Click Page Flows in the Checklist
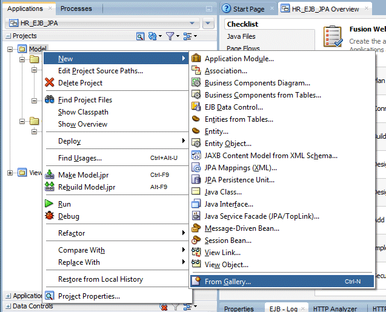This screenshot has width=386, height=312. coord(243,48)
